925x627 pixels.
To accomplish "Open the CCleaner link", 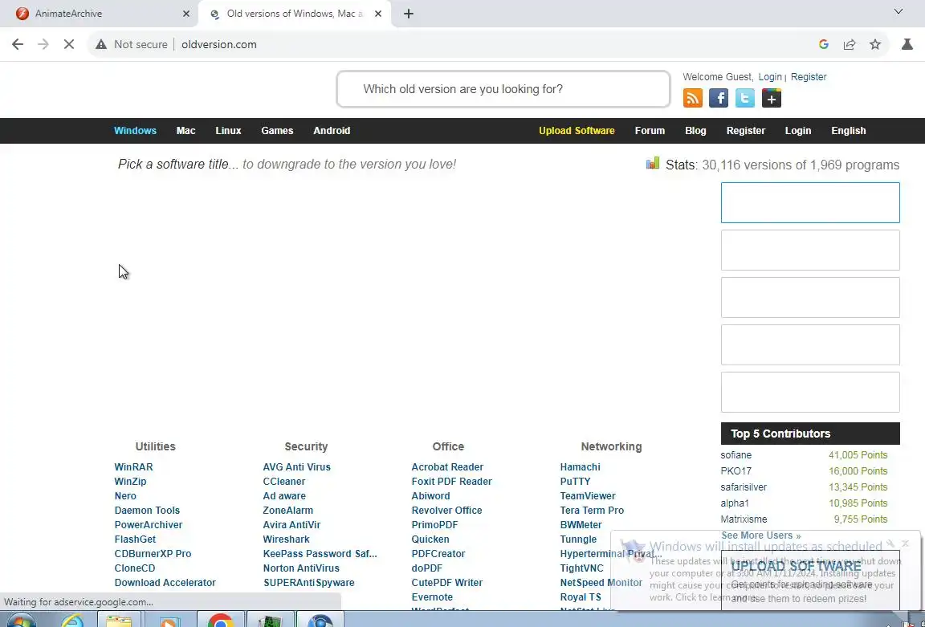I will [283, 482].
